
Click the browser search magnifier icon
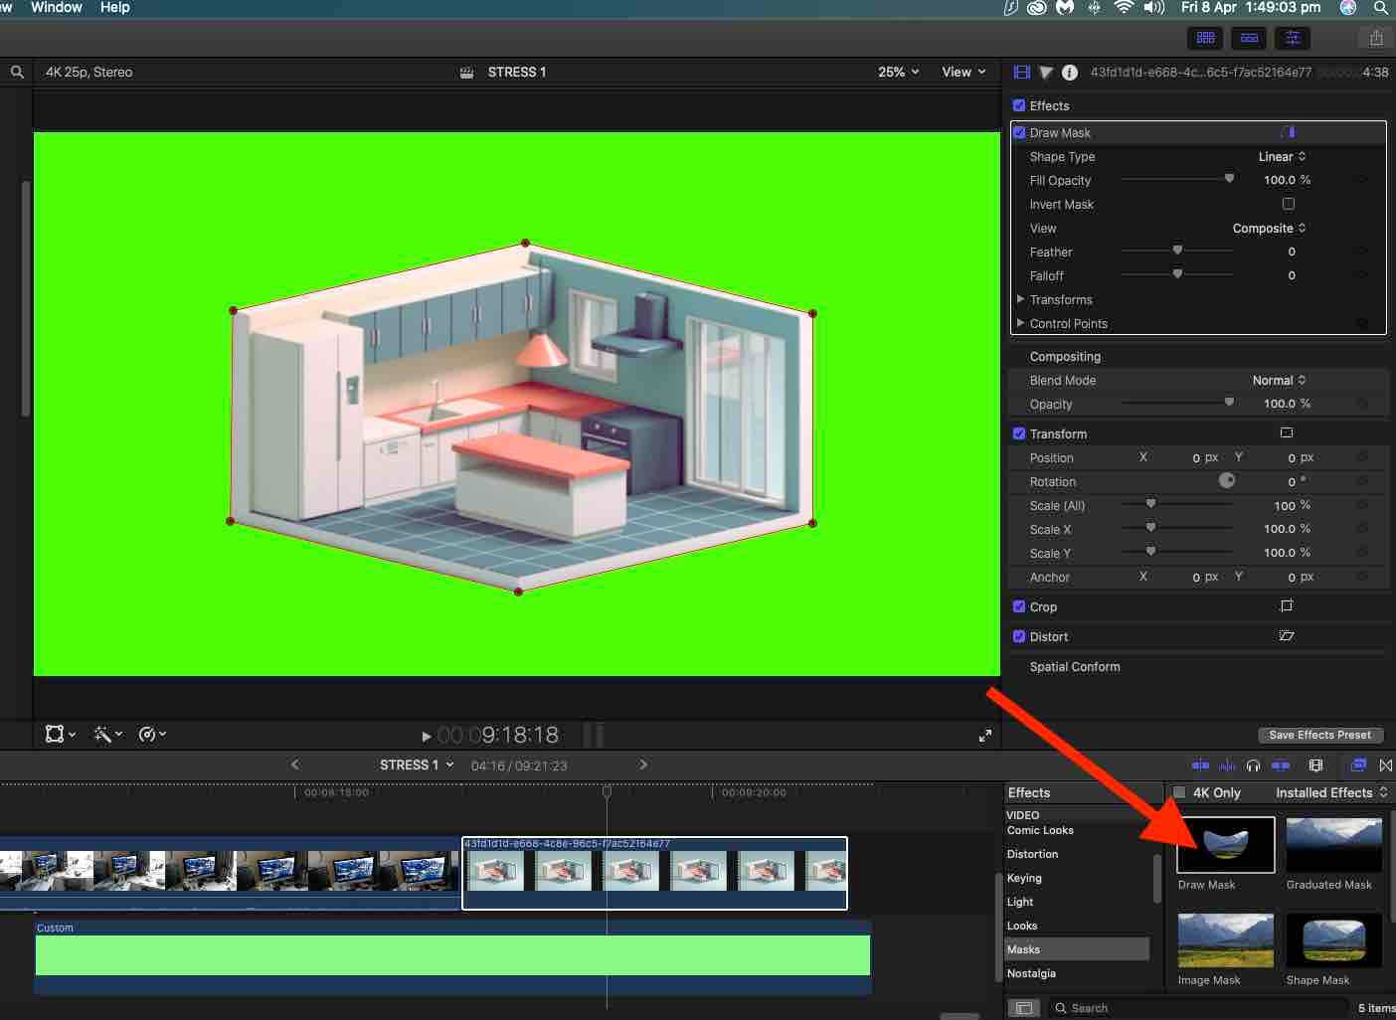click(x=17, y=72)
